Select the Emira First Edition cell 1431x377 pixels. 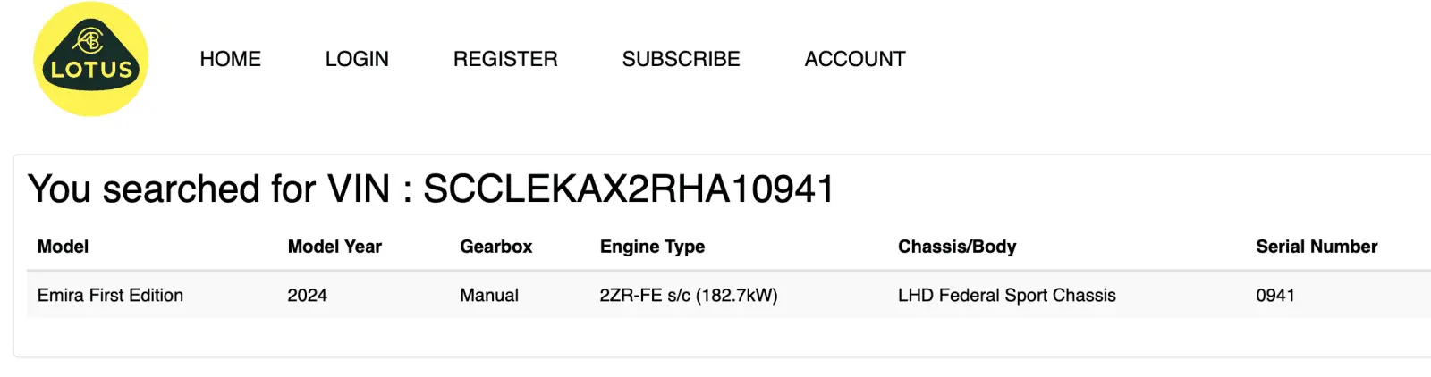pyautogui.click(x=110, y=296)
